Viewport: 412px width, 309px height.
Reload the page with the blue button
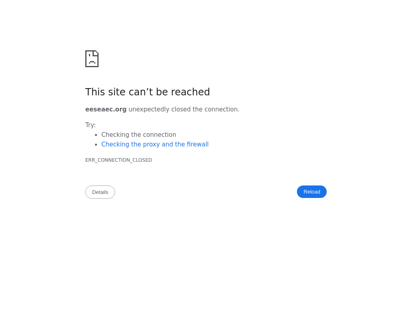tap(312, 192)
